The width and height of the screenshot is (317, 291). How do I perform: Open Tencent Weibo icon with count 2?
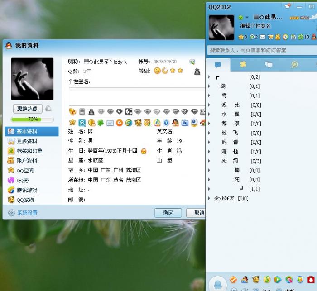[252, 37]
